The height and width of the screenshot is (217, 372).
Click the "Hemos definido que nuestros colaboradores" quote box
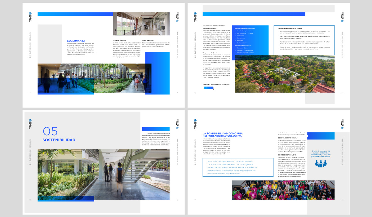pos(238,167)
